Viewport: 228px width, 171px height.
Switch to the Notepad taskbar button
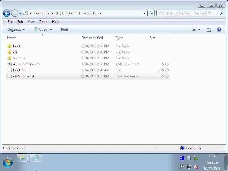(x=36, y=158)
